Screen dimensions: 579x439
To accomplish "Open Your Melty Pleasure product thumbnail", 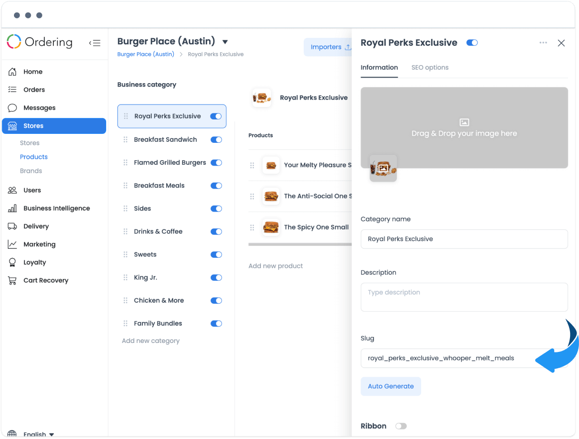I will click(271, 165).
